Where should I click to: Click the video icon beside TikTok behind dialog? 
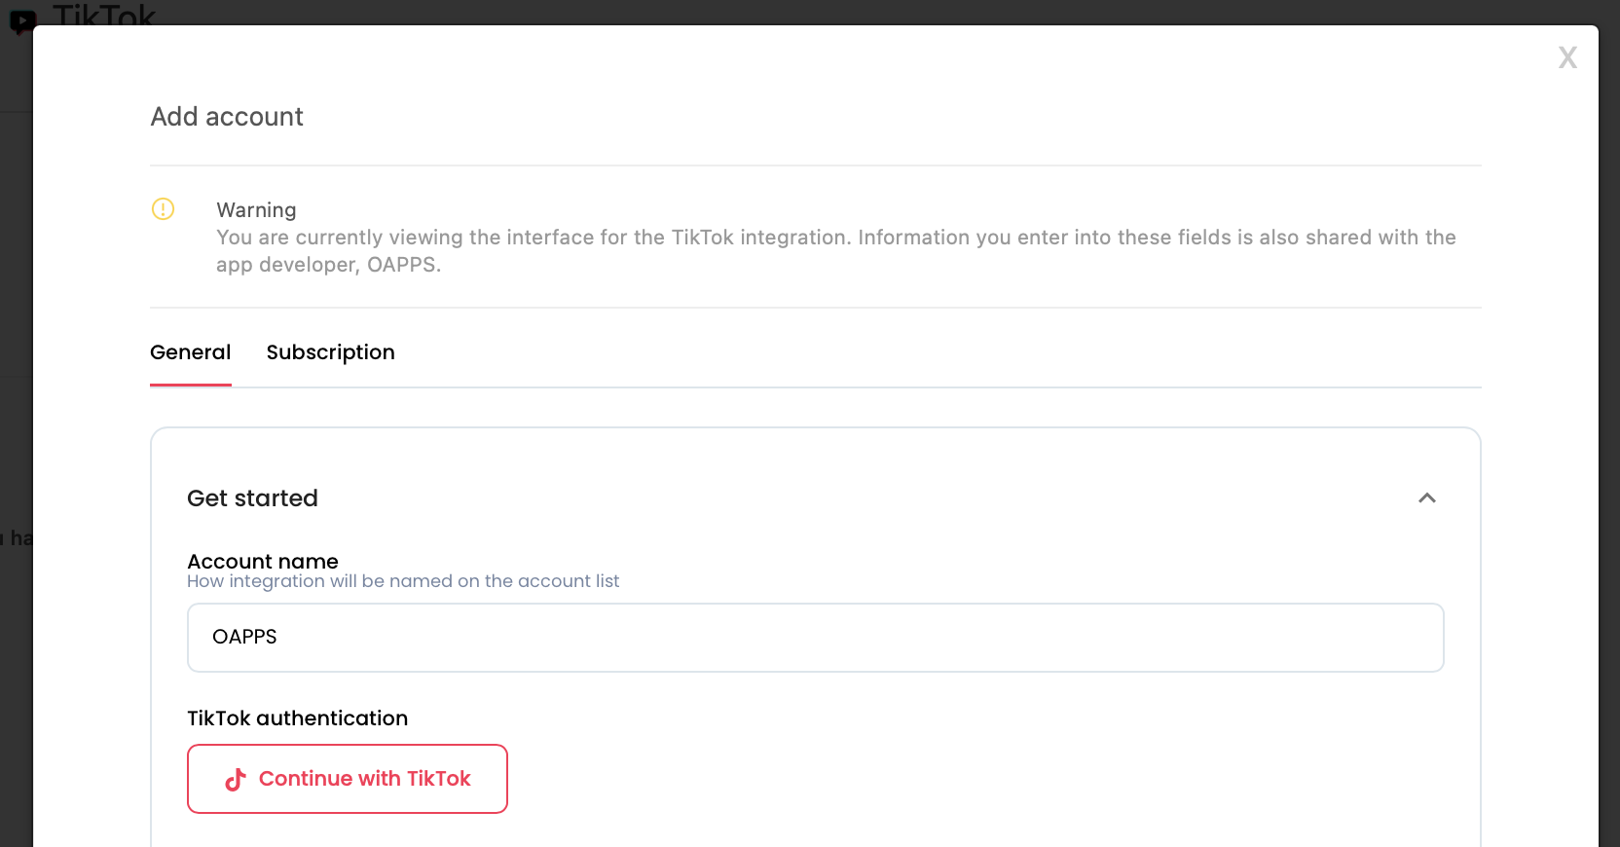22,20
